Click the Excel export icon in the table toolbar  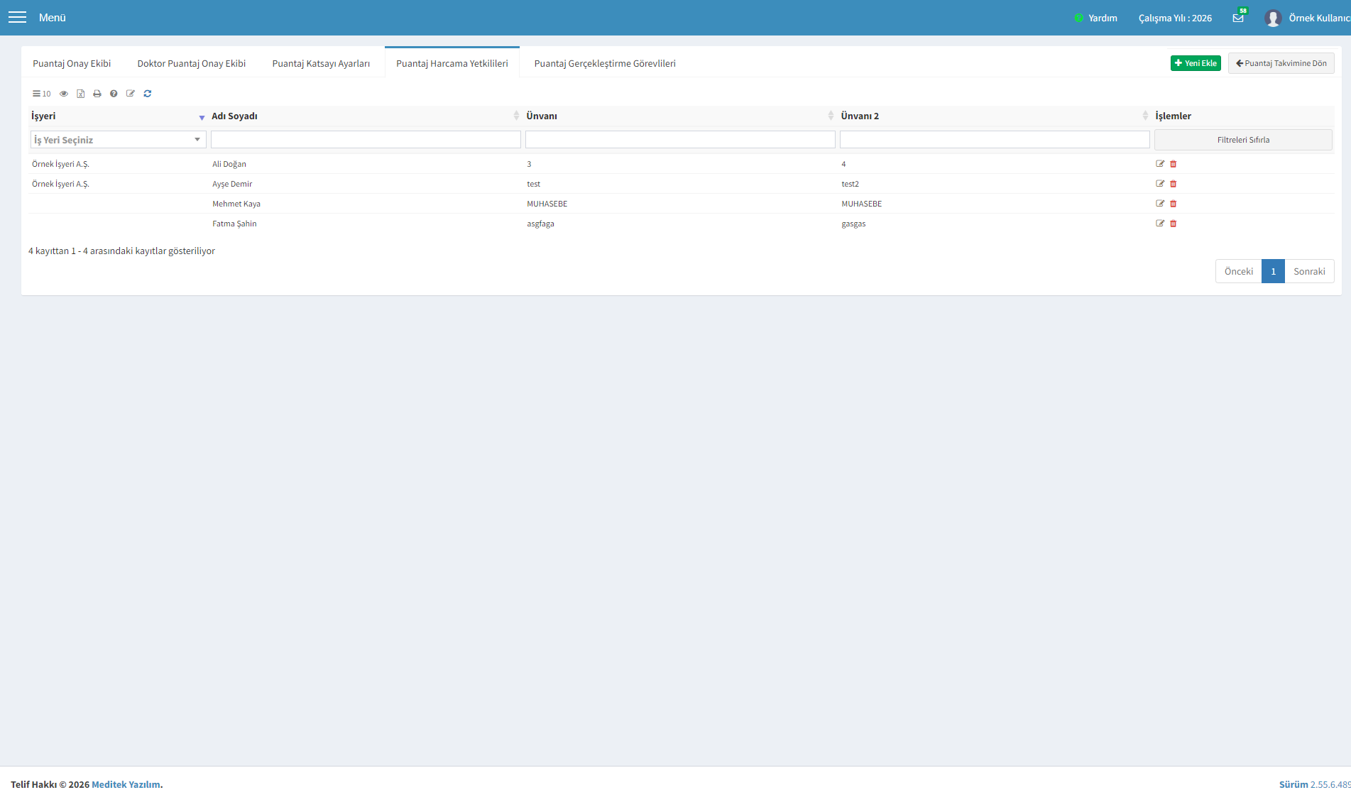[80, 94]
